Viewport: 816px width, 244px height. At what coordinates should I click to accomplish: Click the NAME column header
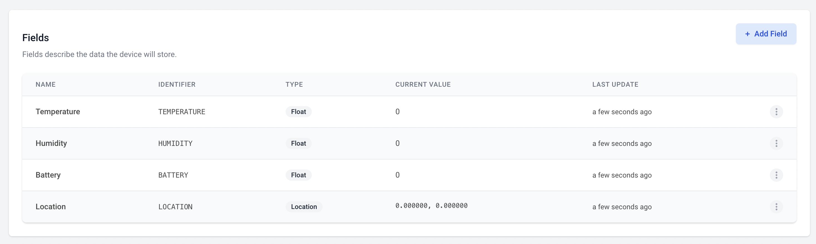click(46, 84)
